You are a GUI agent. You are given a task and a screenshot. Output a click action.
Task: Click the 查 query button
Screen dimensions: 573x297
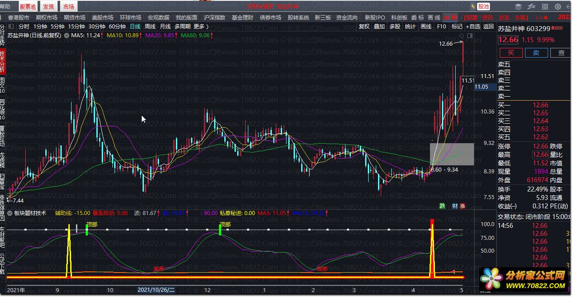tap(561, 53)
